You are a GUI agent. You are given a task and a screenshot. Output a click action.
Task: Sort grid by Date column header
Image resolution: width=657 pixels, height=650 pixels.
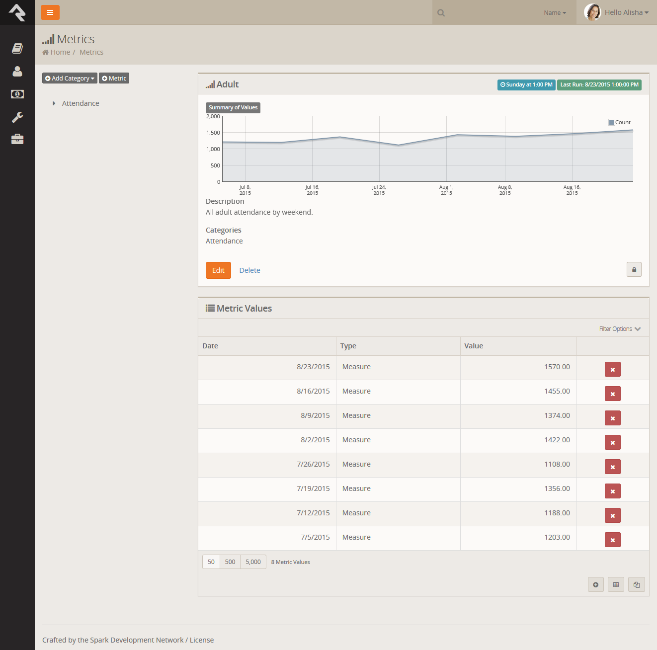pos(210,346)
